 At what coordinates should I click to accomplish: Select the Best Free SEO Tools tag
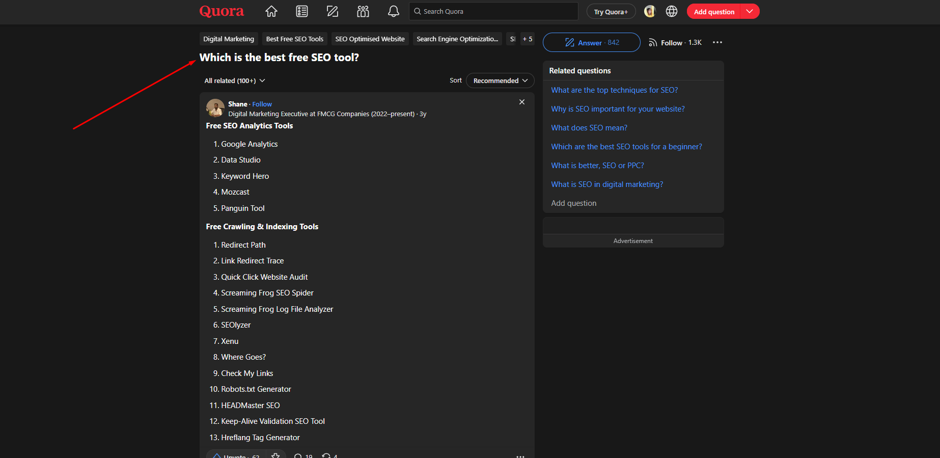[x=295, y=39]
